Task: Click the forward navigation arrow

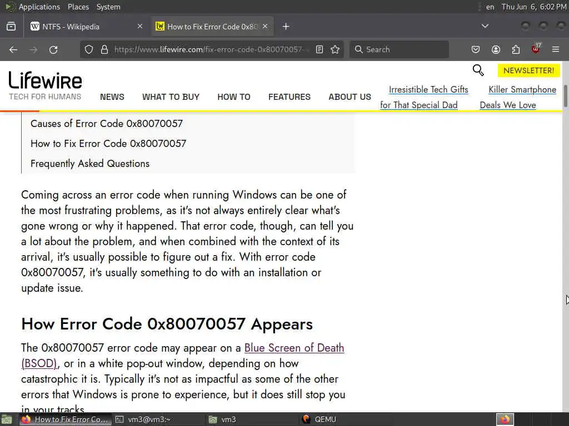Action: [33, 49]
